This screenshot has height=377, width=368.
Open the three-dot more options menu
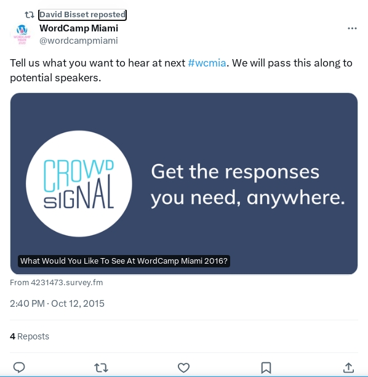tap(352, 28)
